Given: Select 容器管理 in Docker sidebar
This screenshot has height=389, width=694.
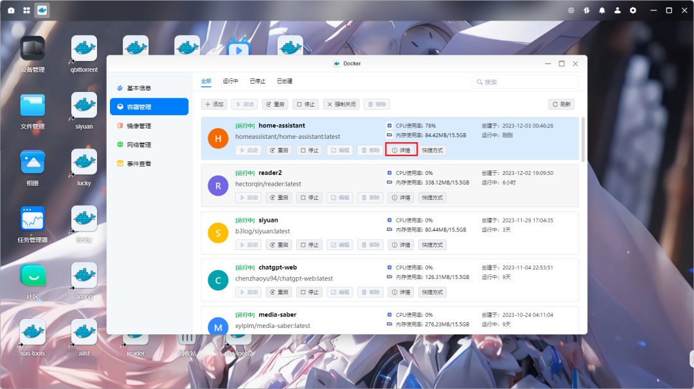Looking at the screenshot, I should pyautogui.click(x=149, y=107).
